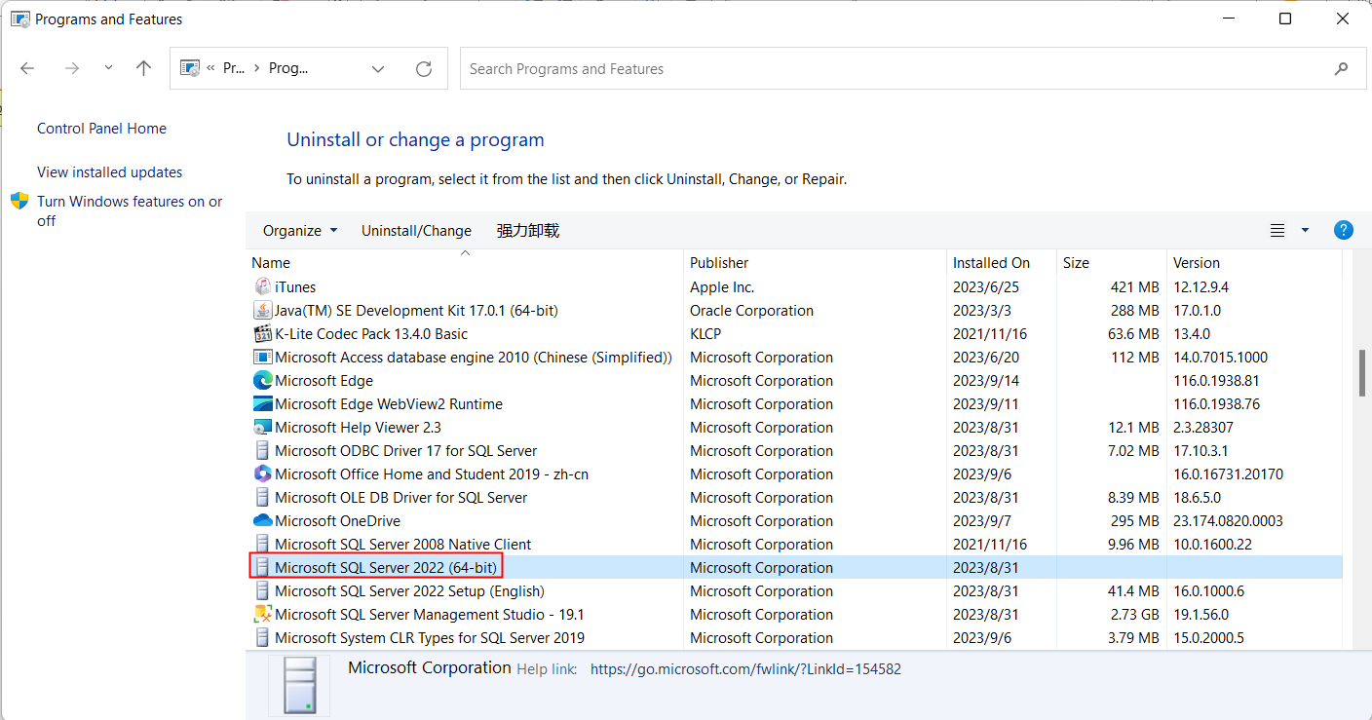Click the SQL Server 2008 Native Client icon

[x=262, y=545]
